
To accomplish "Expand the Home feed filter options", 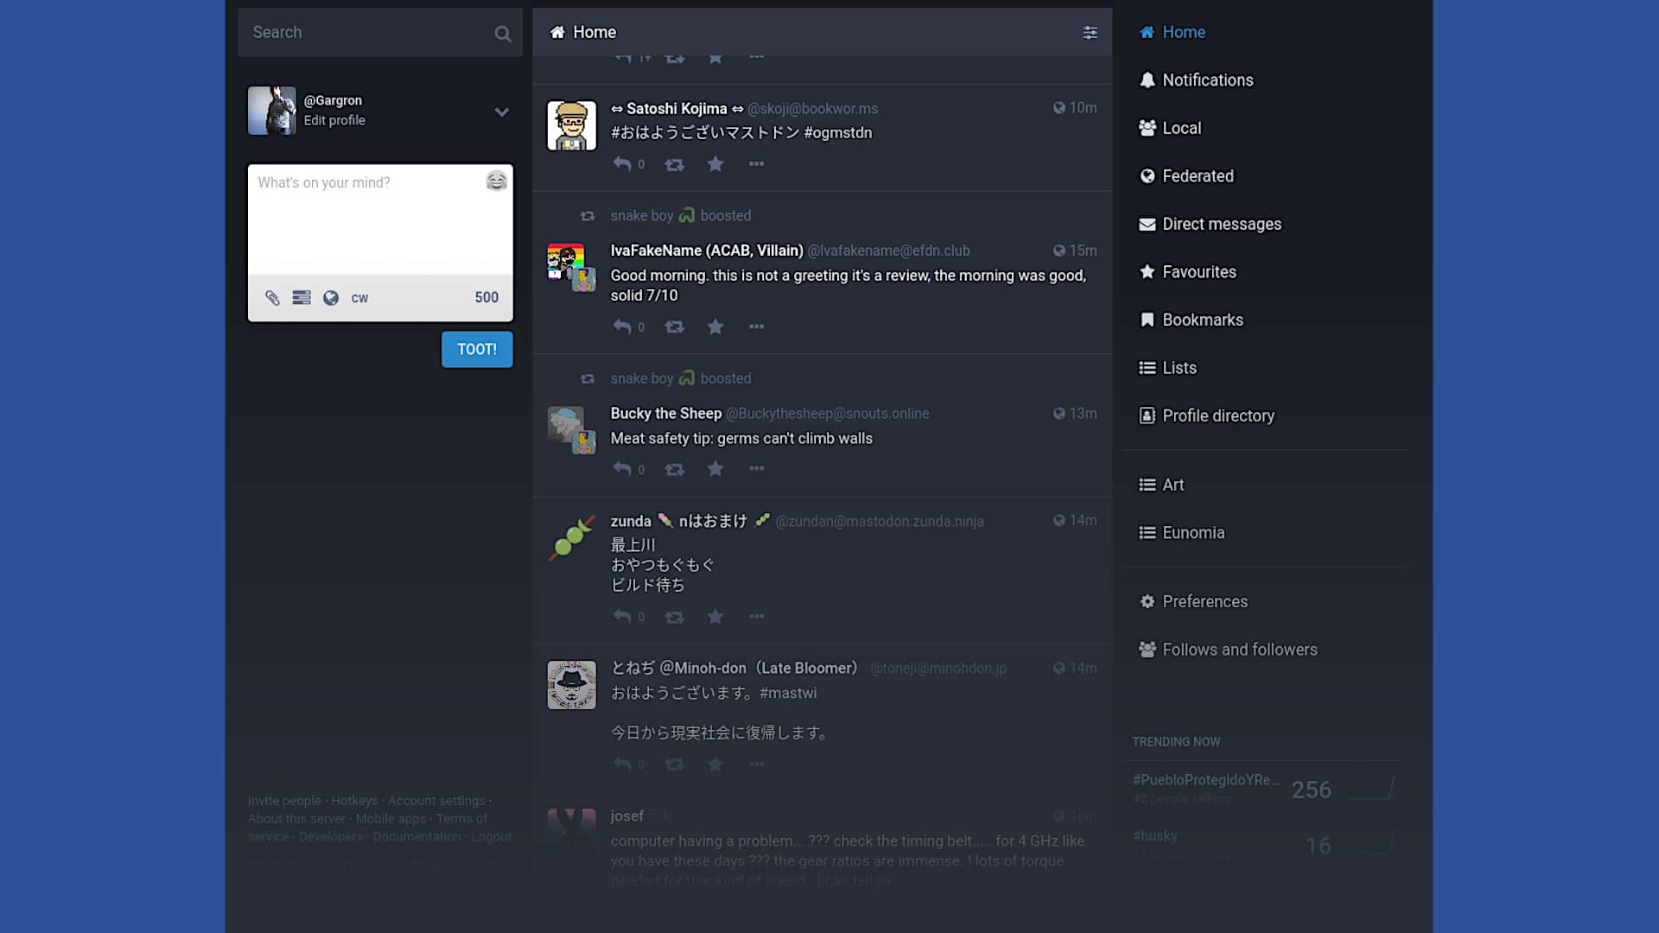I will pyautogui.click(x=1090, y=32).
